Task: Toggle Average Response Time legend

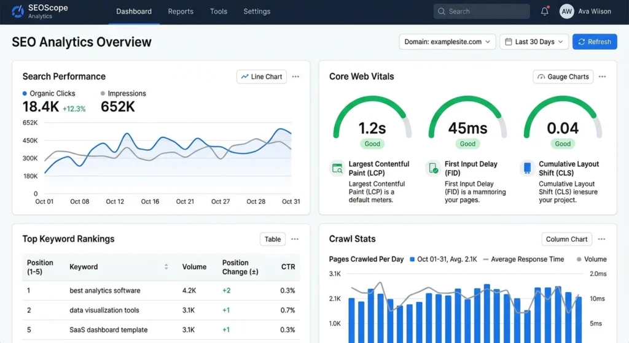Action: (x=523, y=260)
